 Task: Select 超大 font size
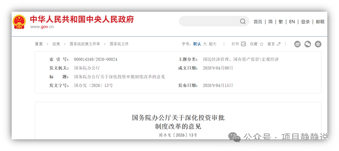212,44
